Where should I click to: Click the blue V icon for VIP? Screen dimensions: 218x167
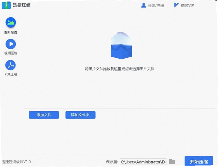click(x=176, y=5)
